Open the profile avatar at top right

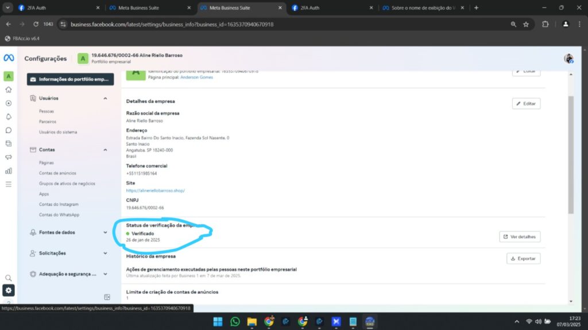pyautogui.click(x=568, y=58)
